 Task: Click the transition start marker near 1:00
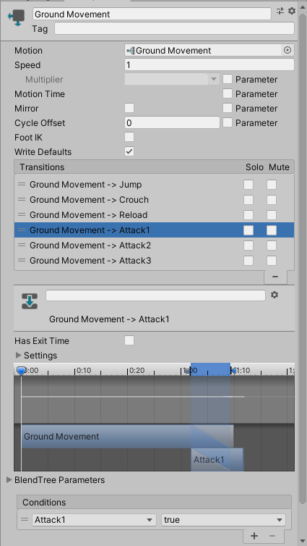(x=188, y=371)
